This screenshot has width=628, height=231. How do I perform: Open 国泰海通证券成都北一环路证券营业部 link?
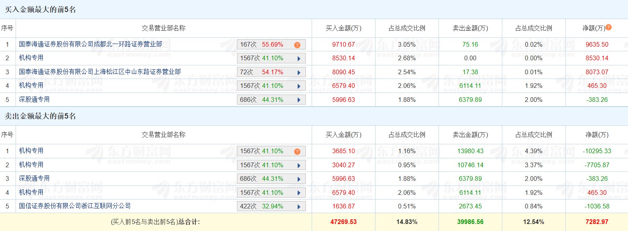[90, 44]
